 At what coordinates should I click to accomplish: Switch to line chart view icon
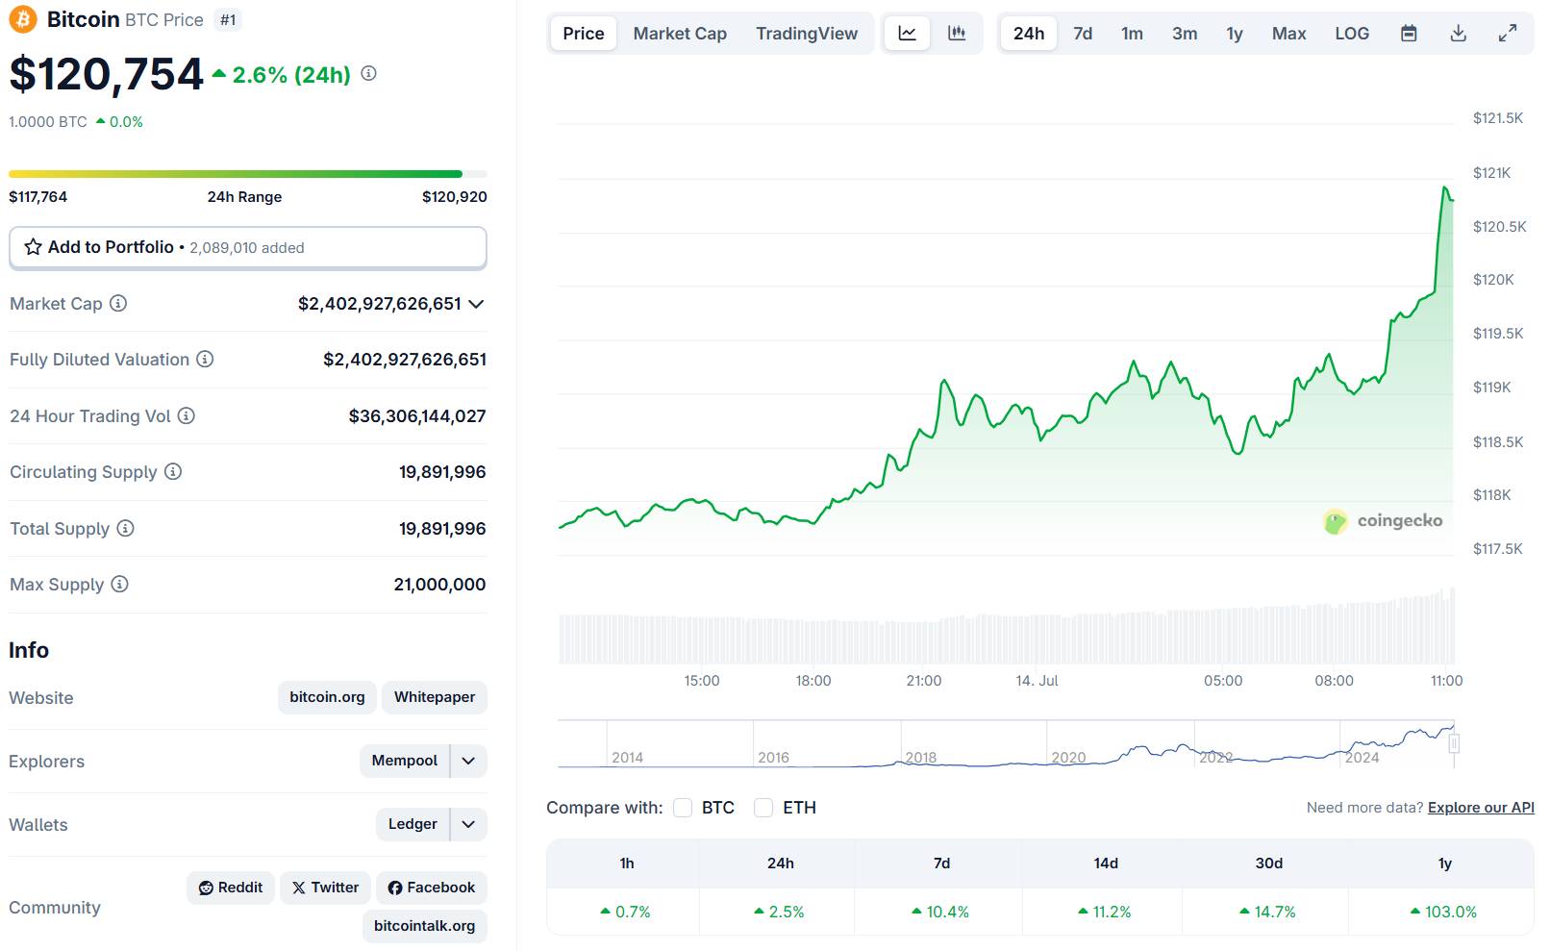tap(907, 34)
